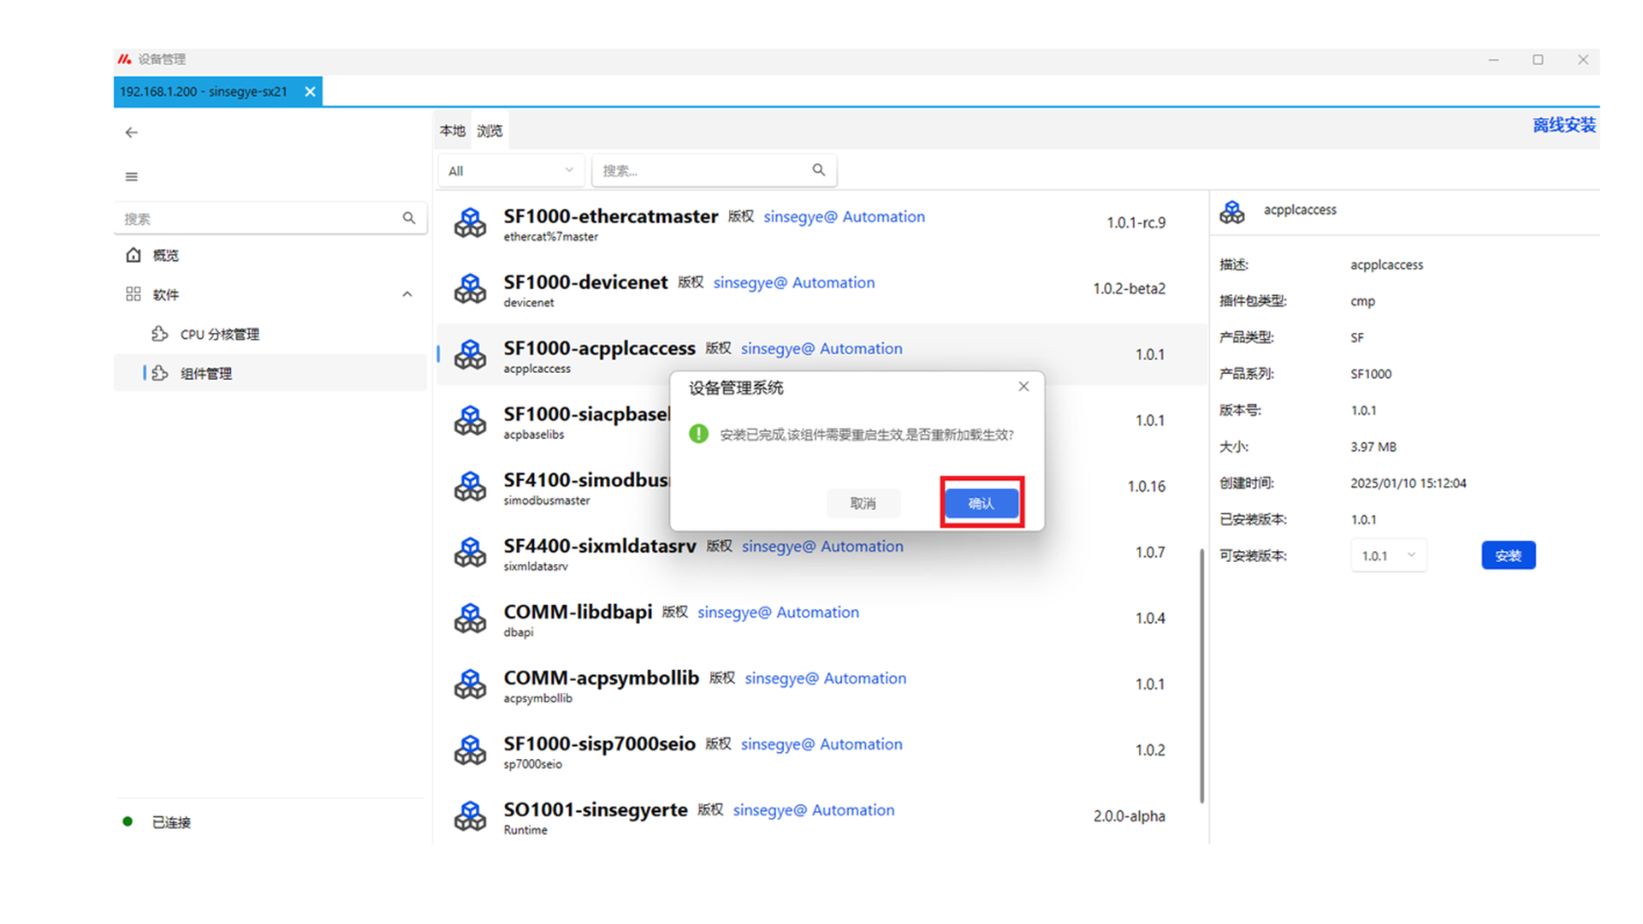The height and width of the screenshot is (924, 1643).
Task: Close the dialog with the X icon
Action: pyautogui.click(x=1023, y=387)
